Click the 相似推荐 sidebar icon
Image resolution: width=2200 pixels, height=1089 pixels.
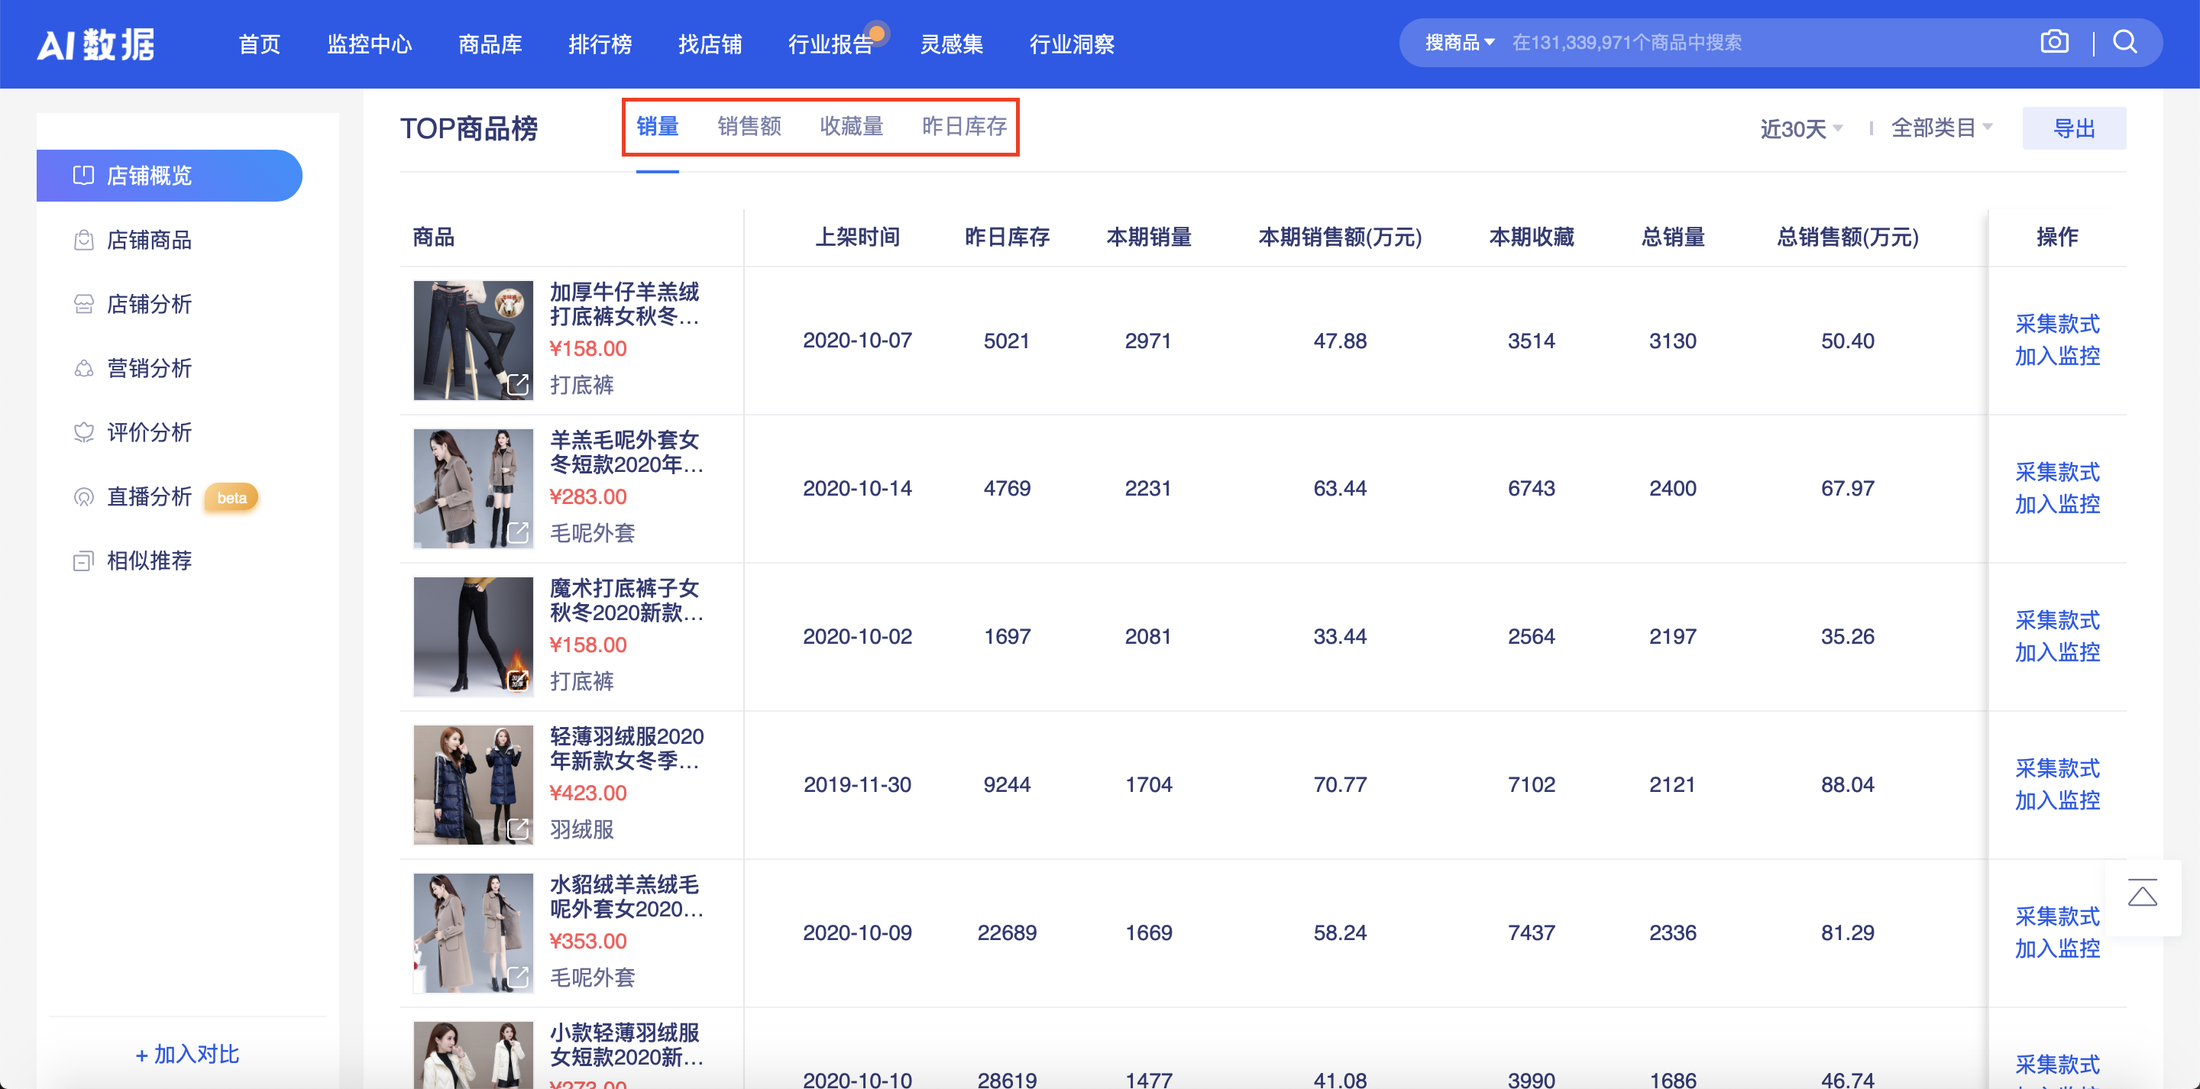coord(84,561)
